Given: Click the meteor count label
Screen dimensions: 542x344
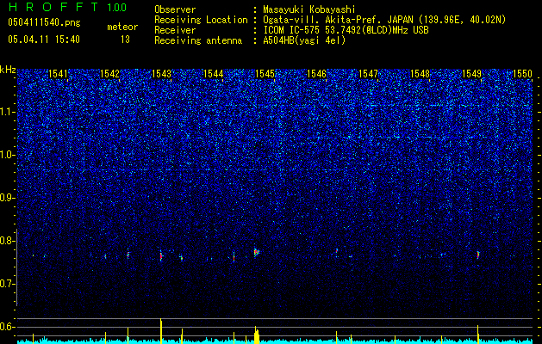Looking at the screenshot, I should pos(122,27).
